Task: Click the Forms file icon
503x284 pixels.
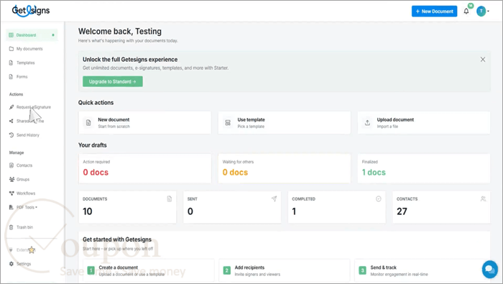Action: tap(11, 77)
